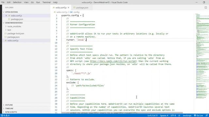Click the horizontal editor scrollbar
This screenshot has height=117, width=209.
click(122, 113)
